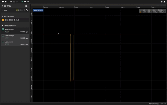Click the timeline overview range bar
The width and height of the screenshot is (167, 105).
(129, 5)
